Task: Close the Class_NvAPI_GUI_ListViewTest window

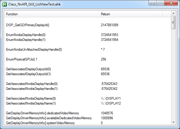Action: point(171,3)
